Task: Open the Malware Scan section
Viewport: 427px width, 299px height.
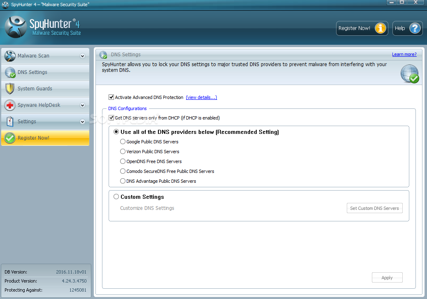Action: pyautogui.click(x=45, y=56)
